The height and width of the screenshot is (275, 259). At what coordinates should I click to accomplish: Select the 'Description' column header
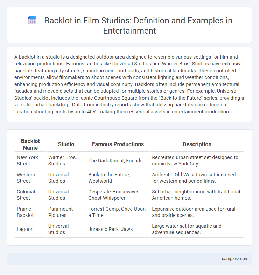click(x=197, y=144)
